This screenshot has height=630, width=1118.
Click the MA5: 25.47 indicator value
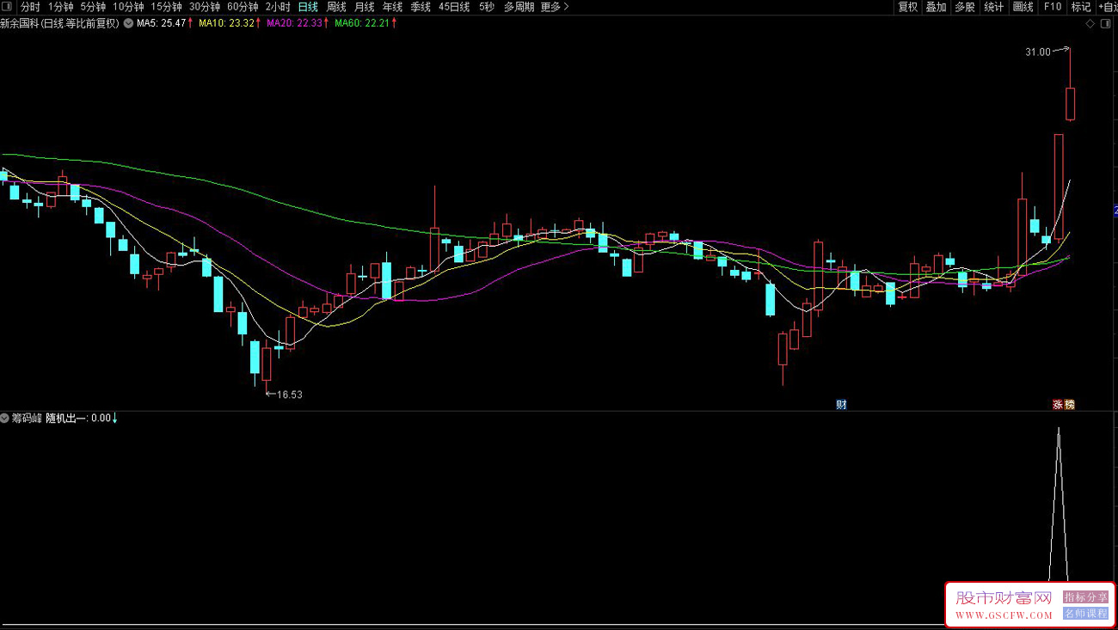coord(161,24)
